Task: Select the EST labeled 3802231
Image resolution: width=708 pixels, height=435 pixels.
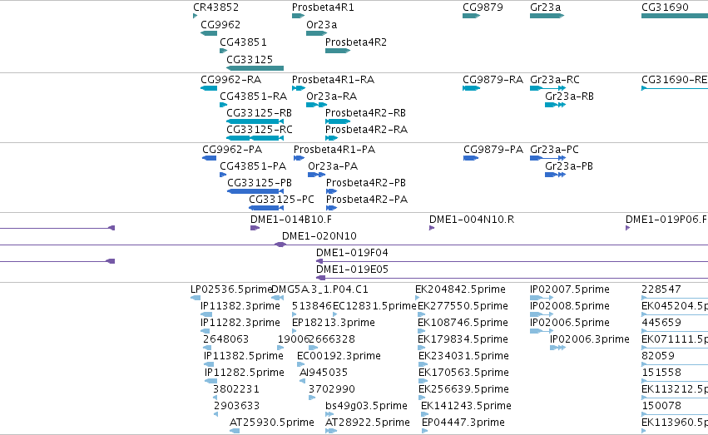Action: (x=236, y=389)
